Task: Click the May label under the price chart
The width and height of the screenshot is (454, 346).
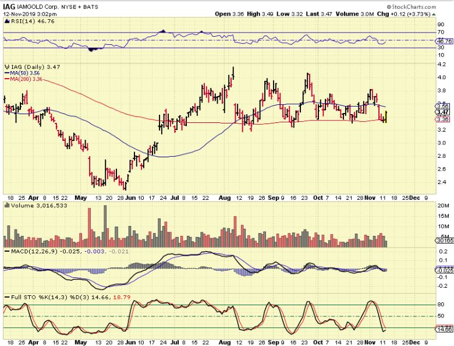Action: pos(80,197)
